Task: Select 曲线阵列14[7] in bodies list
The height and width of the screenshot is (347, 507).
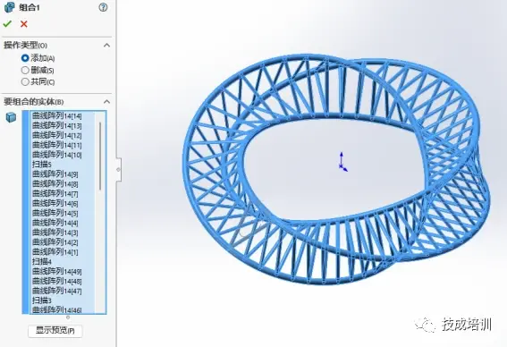Action: click(55, 193)
